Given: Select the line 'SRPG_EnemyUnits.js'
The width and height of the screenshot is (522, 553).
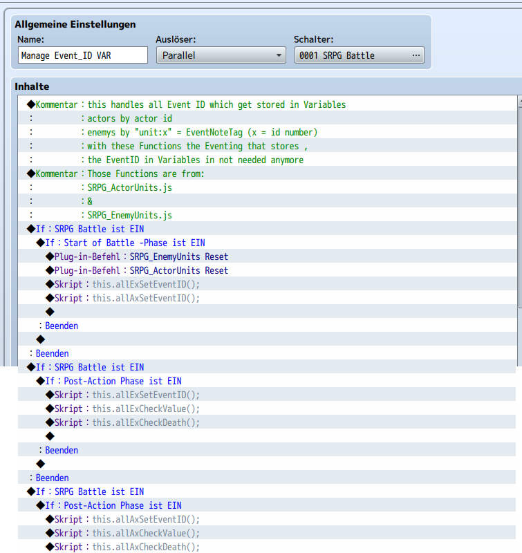Looking at the screenshot, I should [268, 215].
